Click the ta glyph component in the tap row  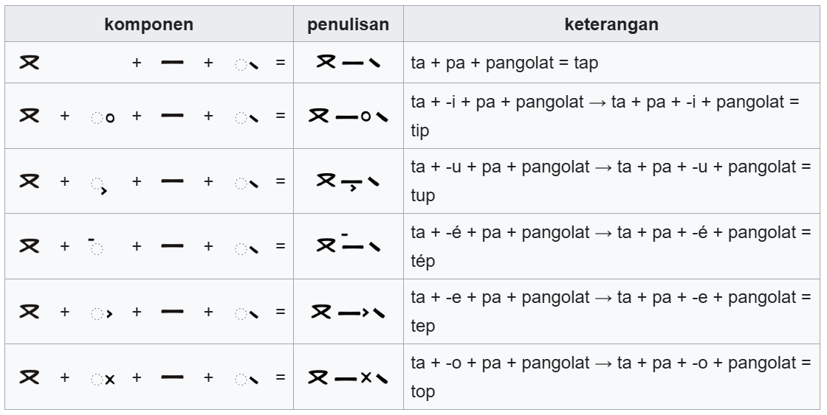[30, 63]
